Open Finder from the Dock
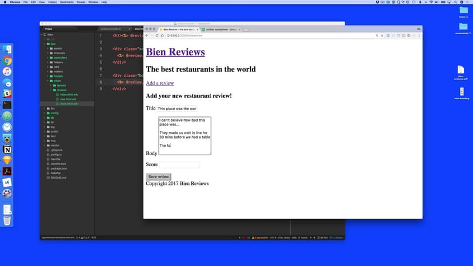Viewport: 473px width, 266px height. click(x=7, y=50)
